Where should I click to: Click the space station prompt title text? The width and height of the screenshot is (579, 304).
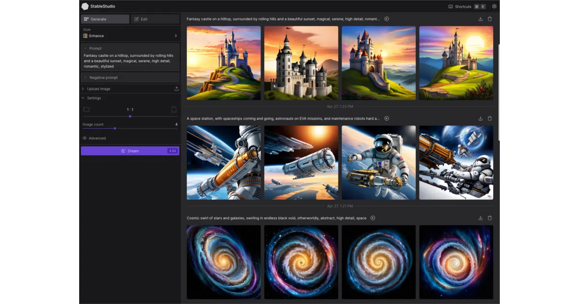[283, 118]
